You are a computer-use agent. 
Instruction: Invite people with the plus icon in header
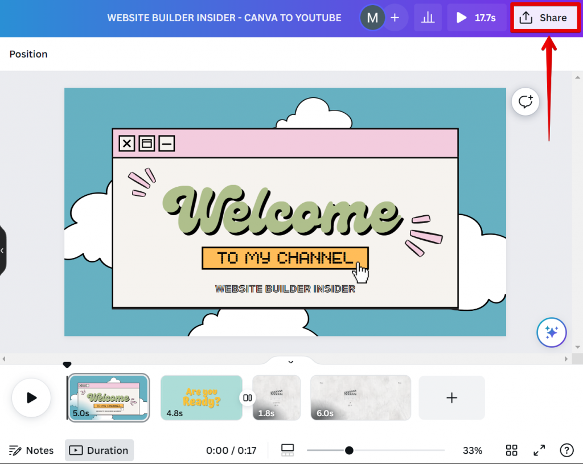coord(395,17)
